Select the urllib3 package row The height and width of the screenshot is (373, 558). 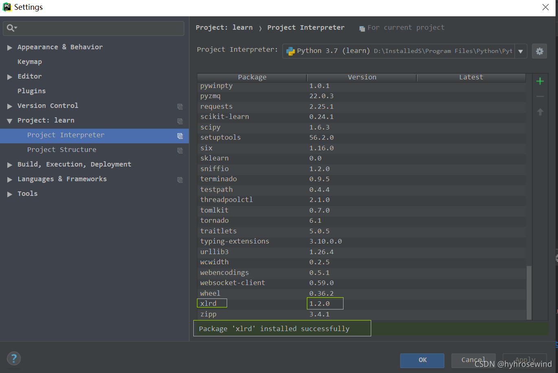(361, 252)
